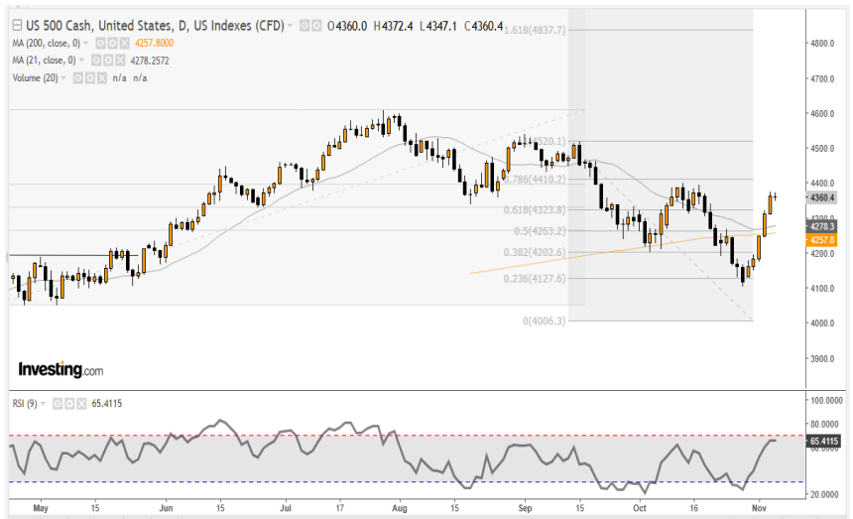Toggle visibility of the MA 200 indicator
Image resolution: width=853 pixels, height=519 pixels.
pyautogui.click(x=100, y=43)
